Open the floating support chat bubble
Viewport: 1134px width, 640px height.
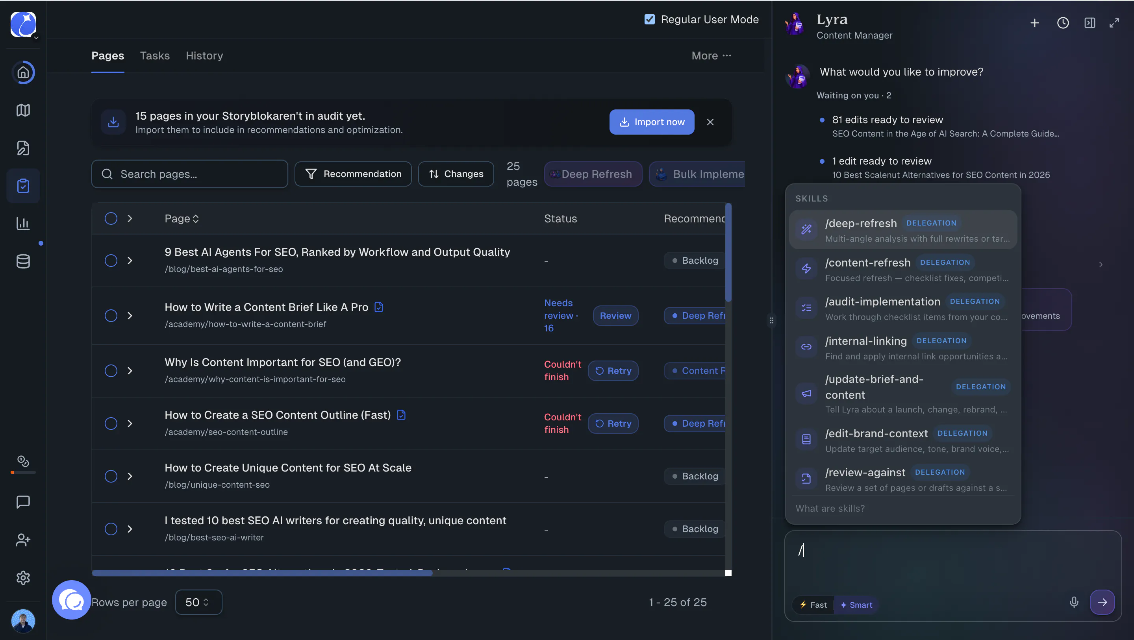point(71,600)
